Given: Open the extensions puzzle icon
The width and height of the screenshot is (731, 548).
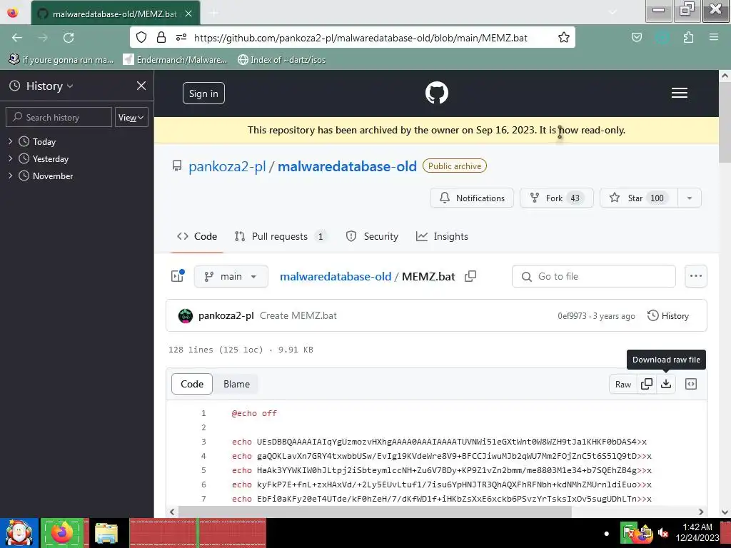Looking at the screenshot, I should pyautogui.click(x=688, y=37).
